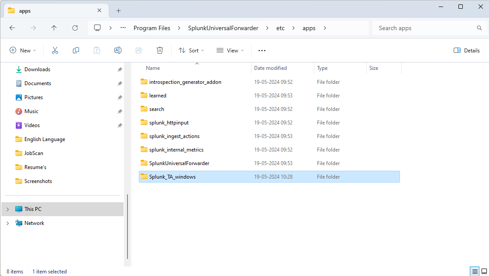Click the Delete trash bin icon
The image size is (489, 276).
(160, 50)
